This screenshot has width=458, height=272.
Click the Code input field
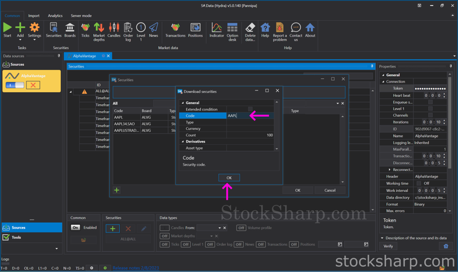[x=250, y=116]
